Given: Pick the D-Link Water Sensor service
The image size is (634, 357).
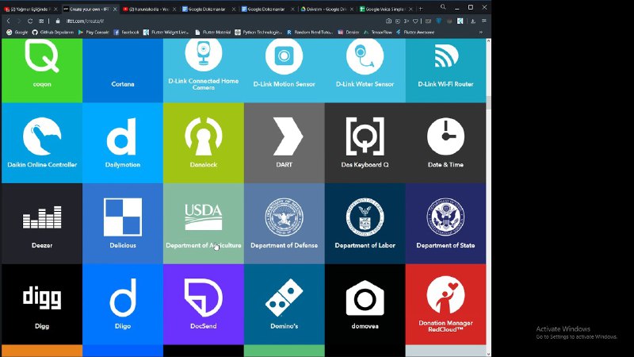Looking at the screenshot, I should click(365, 71).
